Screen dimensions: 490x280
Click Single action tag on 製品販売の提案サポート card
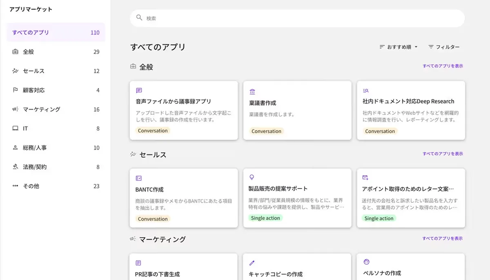tap(265, 218)
